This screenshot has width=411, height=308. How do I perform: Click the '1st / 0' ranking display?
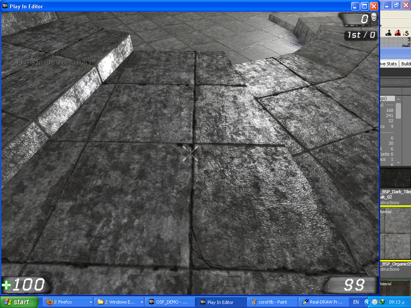click(x=361, y=35)
